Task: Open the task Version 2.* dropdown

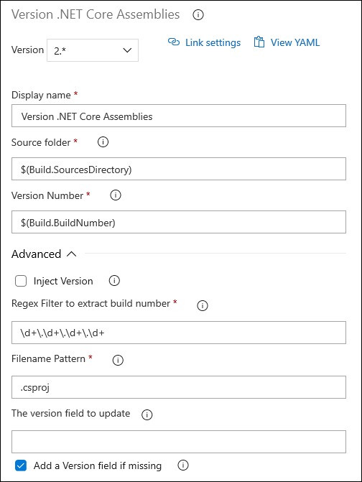Action: tap(93, 50)
